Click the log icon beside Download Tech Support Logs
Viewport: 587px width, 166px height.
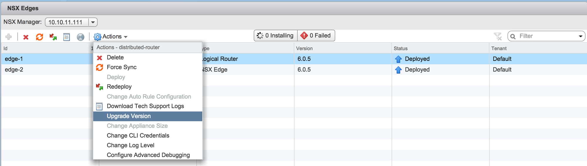click(99, 106)
